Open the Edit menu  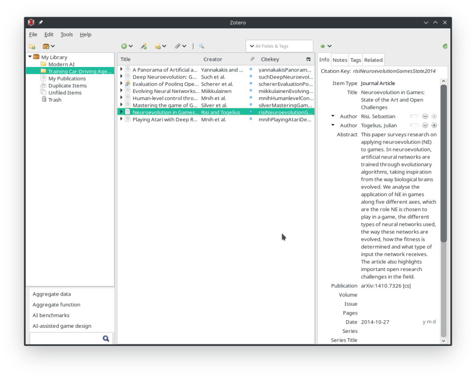(48, 34)
